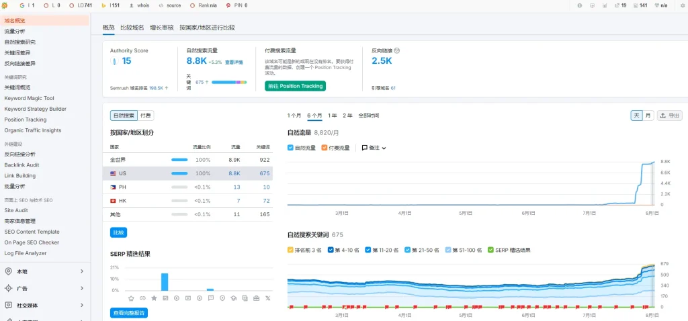688x321 pixels.
Task: Click the view source code icon
Action: tap(161, 5)
